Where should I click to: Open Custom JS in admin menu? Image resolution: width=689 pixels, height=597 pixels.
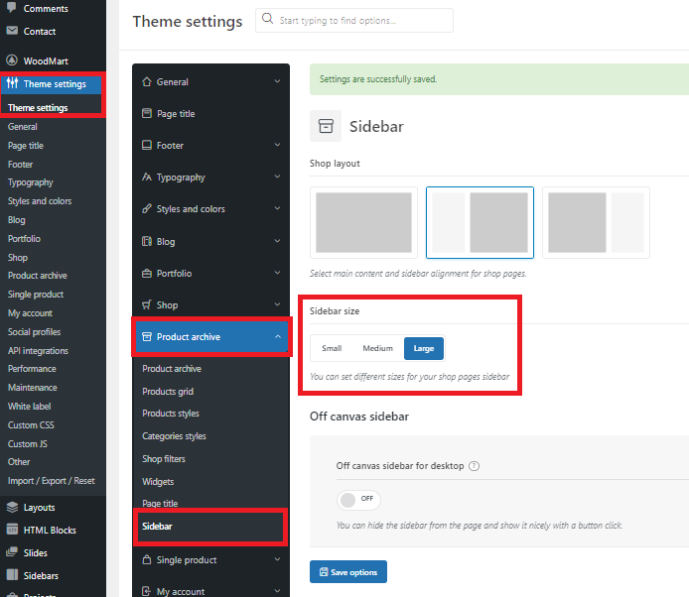pos(28,444)
